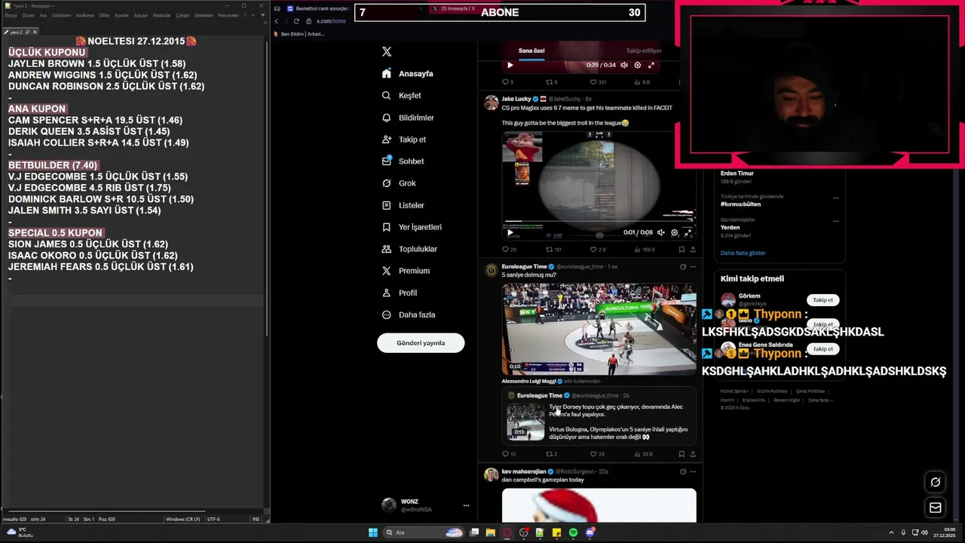Open quoted Euroleague Time post thumbnail
The width and height of the screenshot is (965, 543).
pos(525,422)
